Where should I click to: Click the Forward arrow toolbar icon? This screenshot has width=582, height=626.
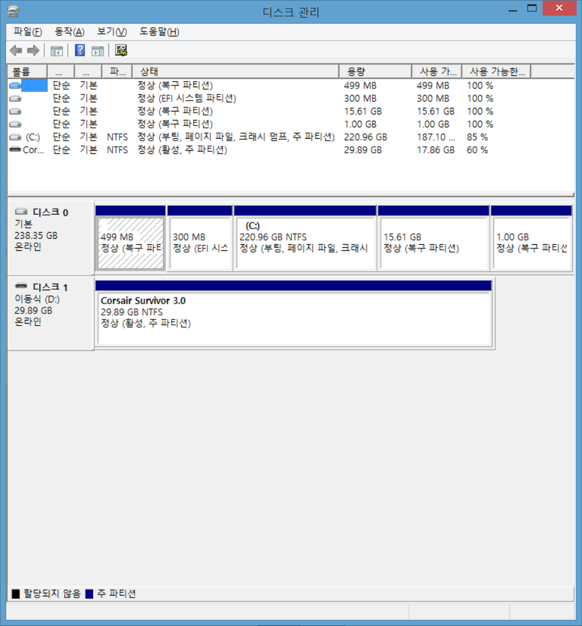pyautogui.click(x=33, y=51)
